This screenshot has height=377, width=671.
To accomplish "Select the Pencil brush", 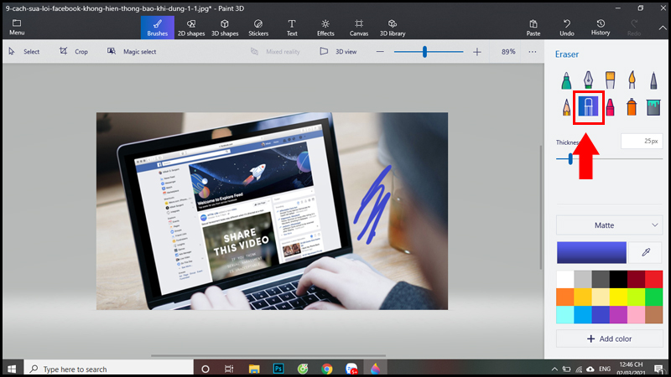I will [566, 107].
